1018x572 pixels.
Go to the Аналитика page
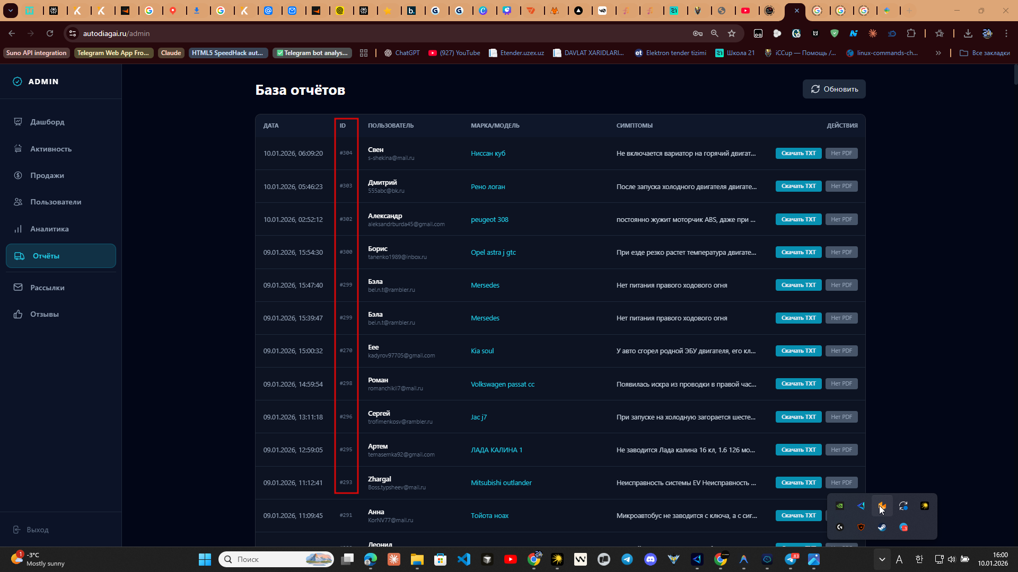point(49,229)
